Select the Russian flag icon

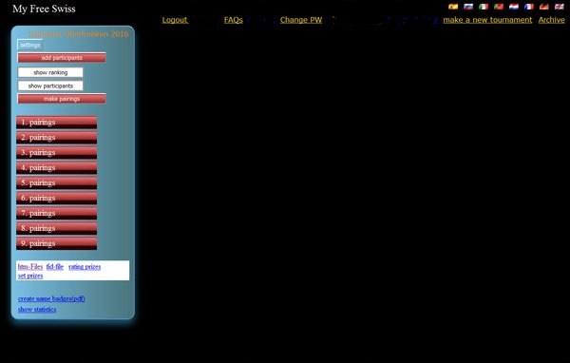pyautogui.click(x=468, y=7)
